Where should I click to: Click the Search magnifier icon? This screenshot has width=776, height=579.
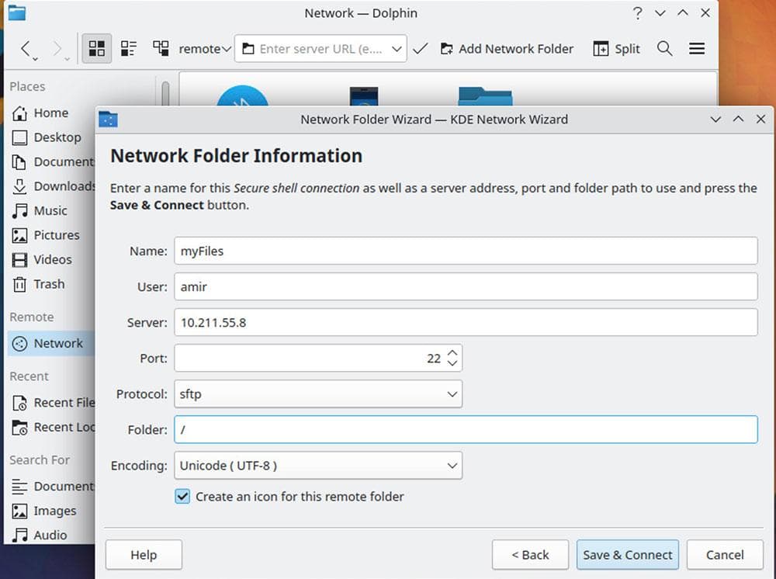(x=664, y=49)
